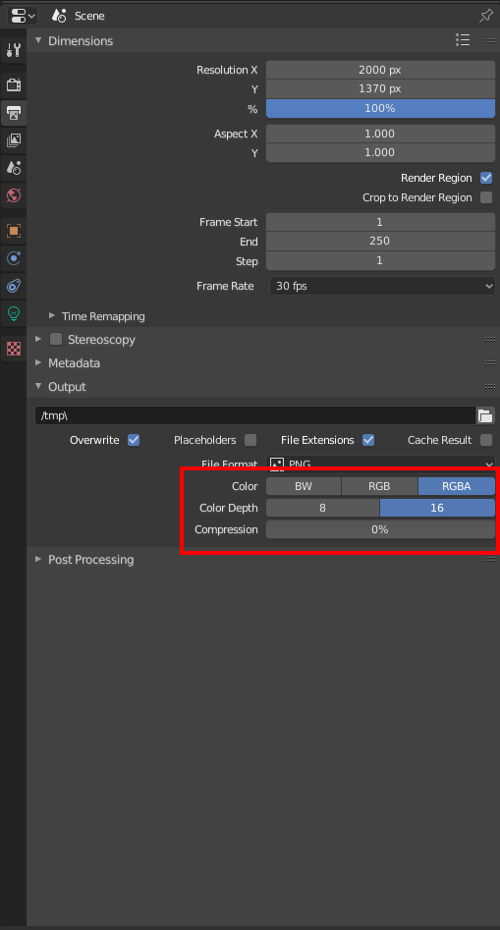500x930 pixels.
Task: Click the Stereoscopy panel drag grip
Action: (x=490, y=339)
